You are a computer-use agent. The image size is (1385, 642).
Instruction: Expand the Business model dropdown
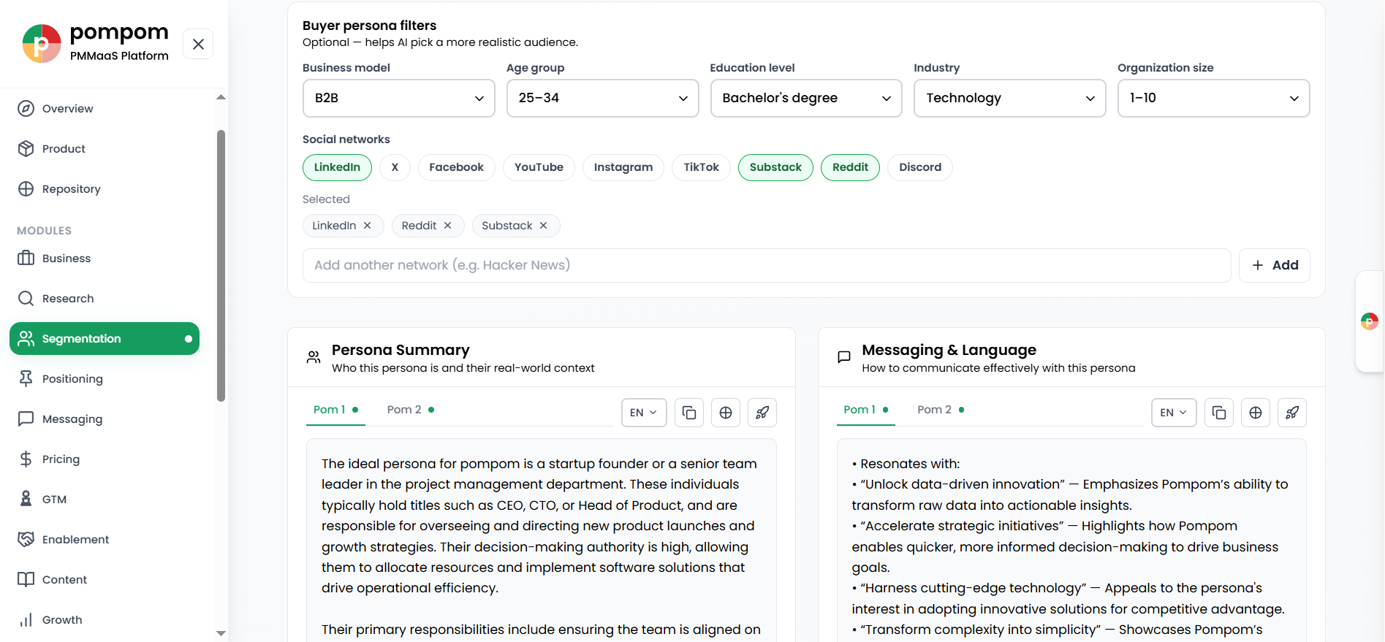click(399, 98)
